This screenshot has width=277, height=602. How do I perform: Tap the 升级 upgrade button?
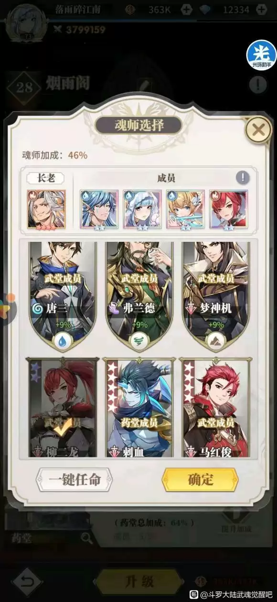point(139,581)
